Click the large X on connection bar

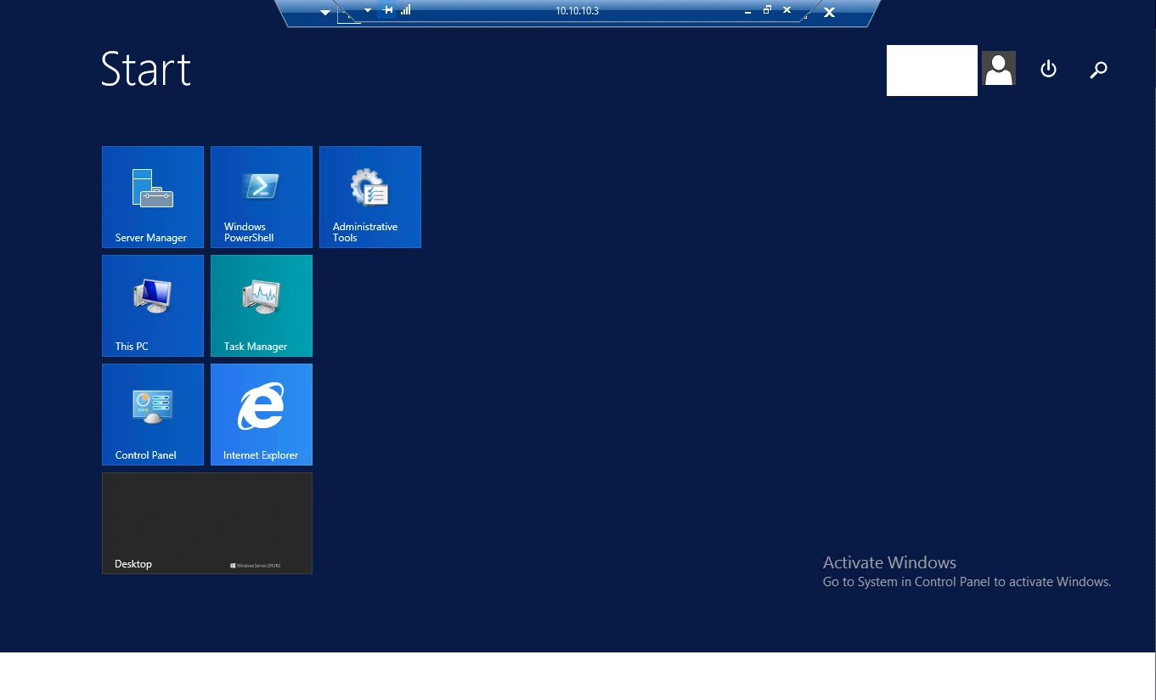(830, 12)
